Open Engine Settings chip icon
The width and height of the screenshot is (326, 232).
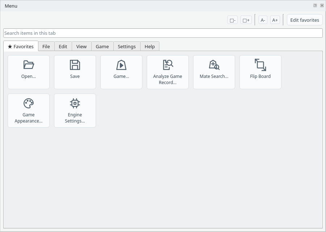pyautogui.click(x=75, y=103)
